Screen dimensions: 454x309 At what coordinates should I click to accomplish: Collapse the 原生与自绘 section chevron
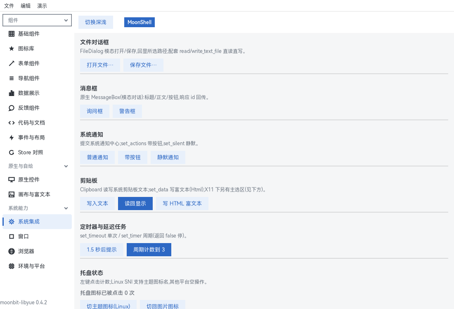point(66,166)
